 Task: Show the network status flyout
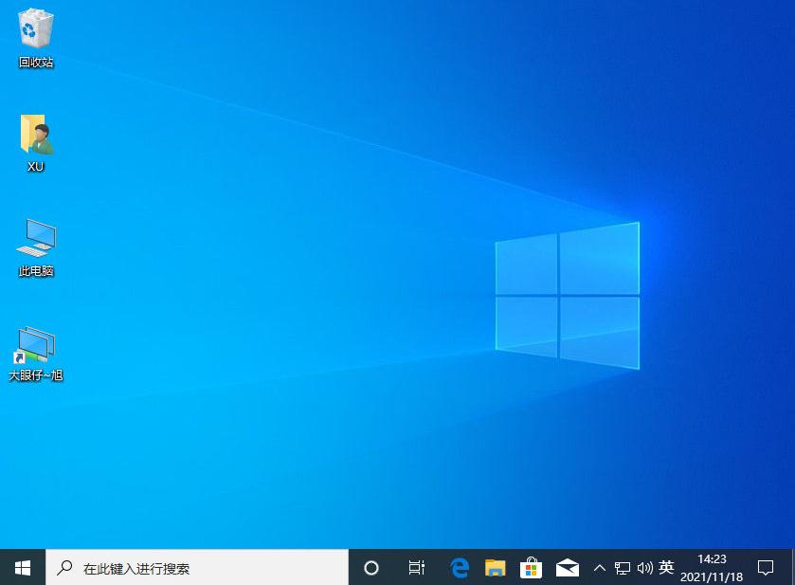pyautogui.click(x=623, y=567)
